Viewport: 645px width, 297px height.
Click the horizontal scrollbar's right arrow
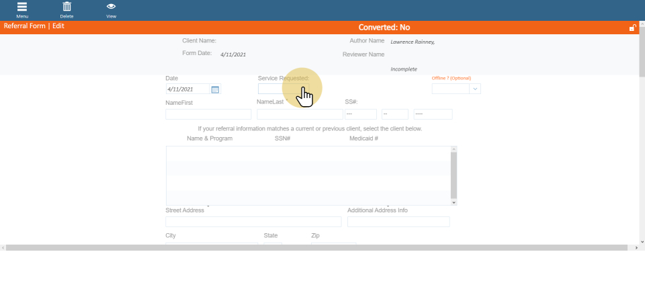(636, 248)
